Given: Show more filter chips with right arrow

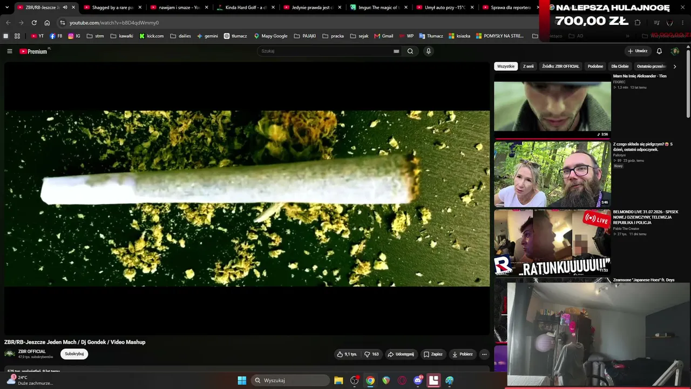Looking at the screenshot, I should pos(674,66).
